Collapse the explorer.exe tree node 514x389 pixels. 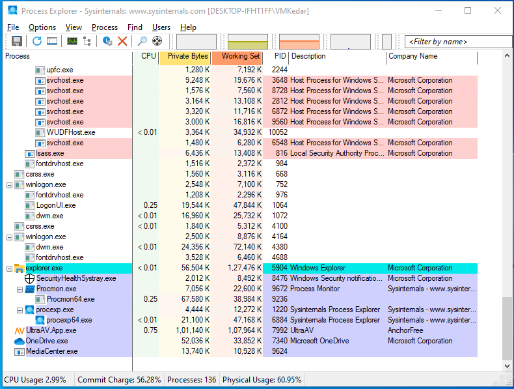[9, 268]
